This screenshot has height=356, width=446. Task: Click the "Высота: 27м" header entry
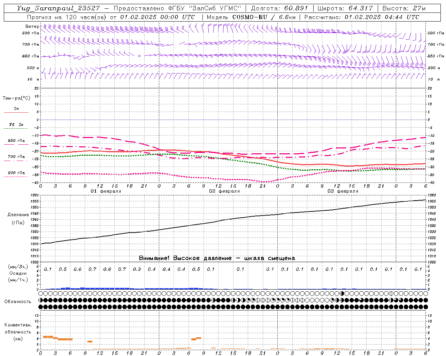[404, 8]
